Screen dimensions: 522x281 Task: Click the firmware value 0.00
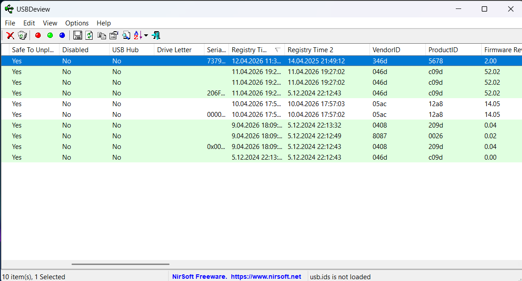tap(490, 157)
